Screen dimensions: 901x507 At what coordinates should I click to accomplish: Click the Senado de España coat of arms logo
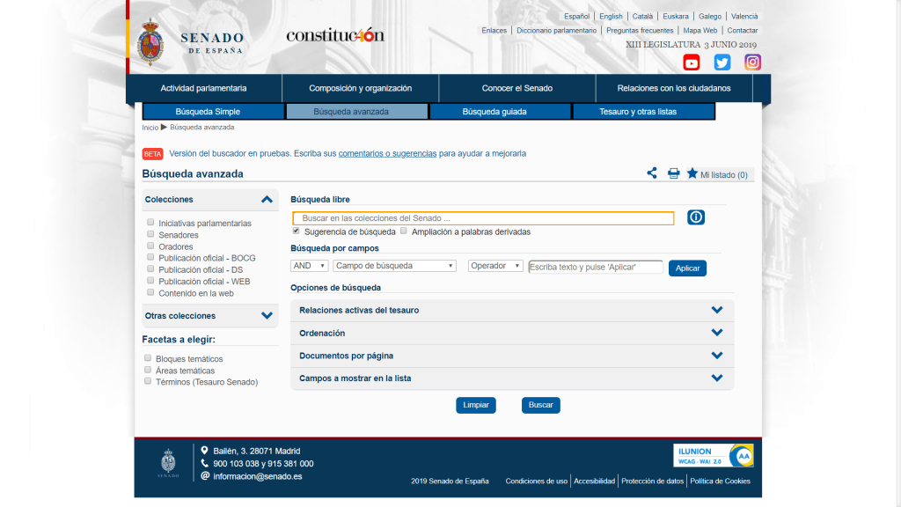coord(151,41)
